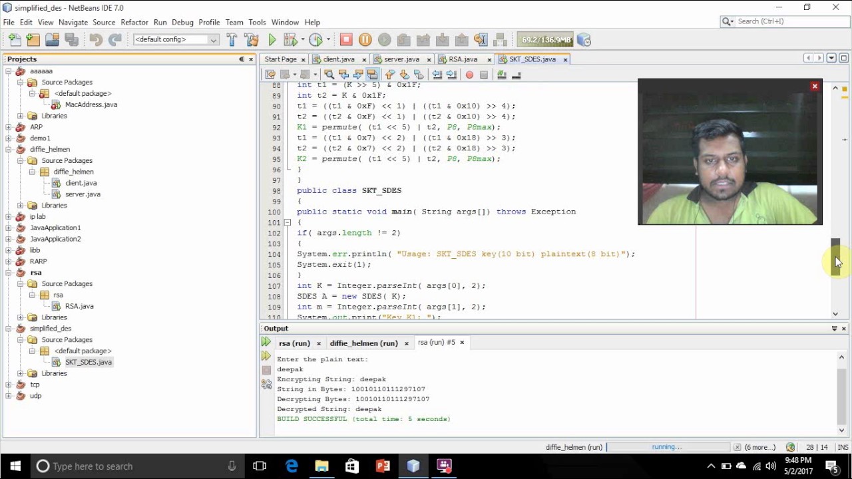
Task: Switch to the client.java editor tab
Action: pyautogui.click(x=339, y=59)
